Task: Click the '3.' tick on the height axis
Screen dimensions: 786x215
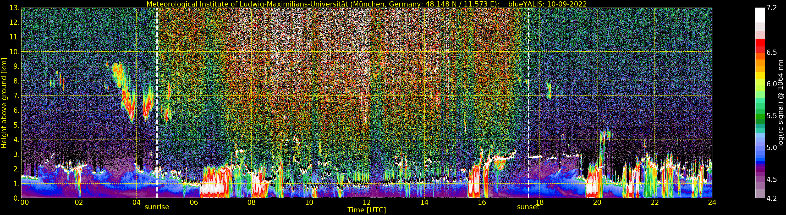Action: (17, 154)
